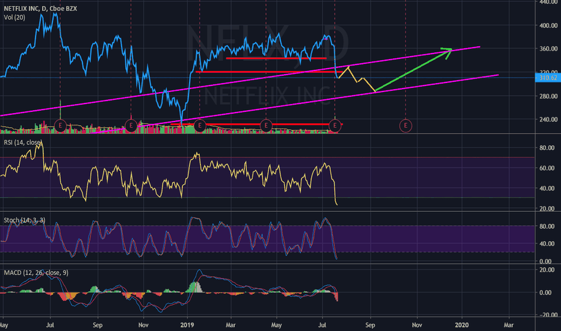Image resolution: width=561 pixels, height=331 pixels.
Task: Select the Stoch (14, 3, 3) indicator label
Action: point(24,220)
